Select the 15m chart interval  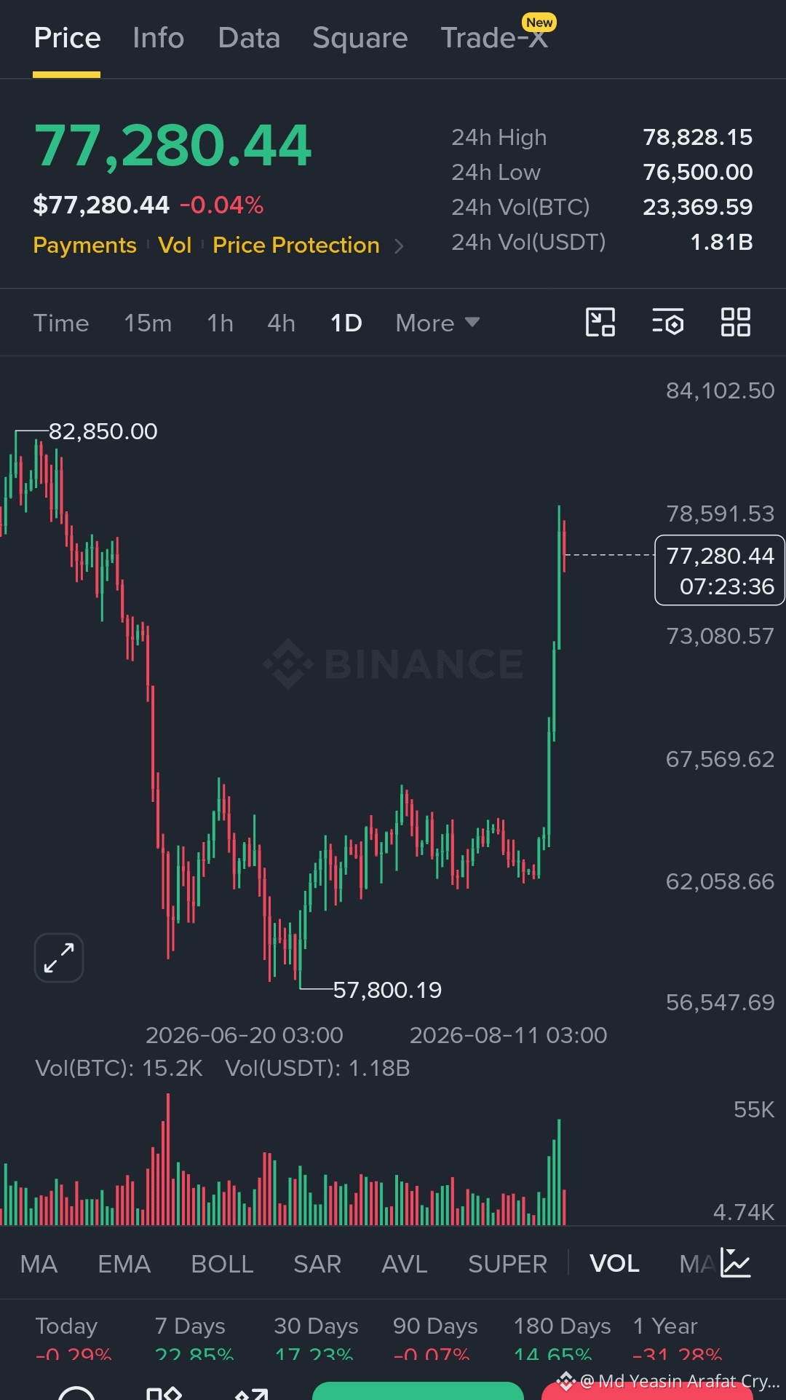[x=148, y=323]
